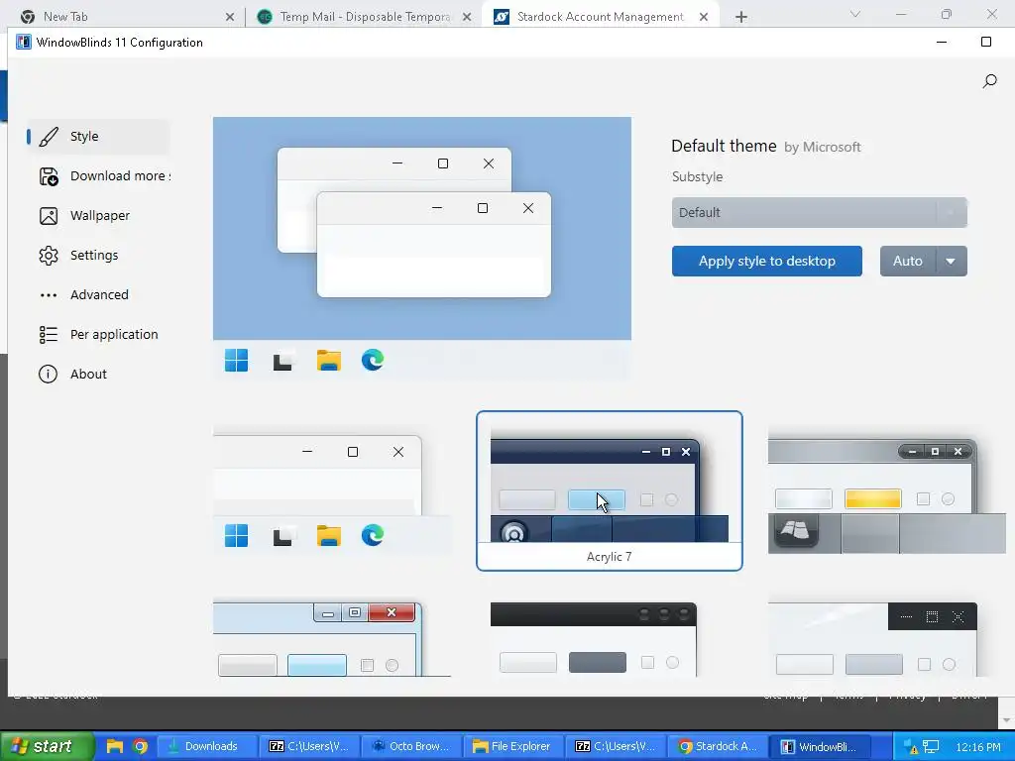Switch to Octo Browser taskbar item
1015x761 pixels.
click(x=411, y=746)
